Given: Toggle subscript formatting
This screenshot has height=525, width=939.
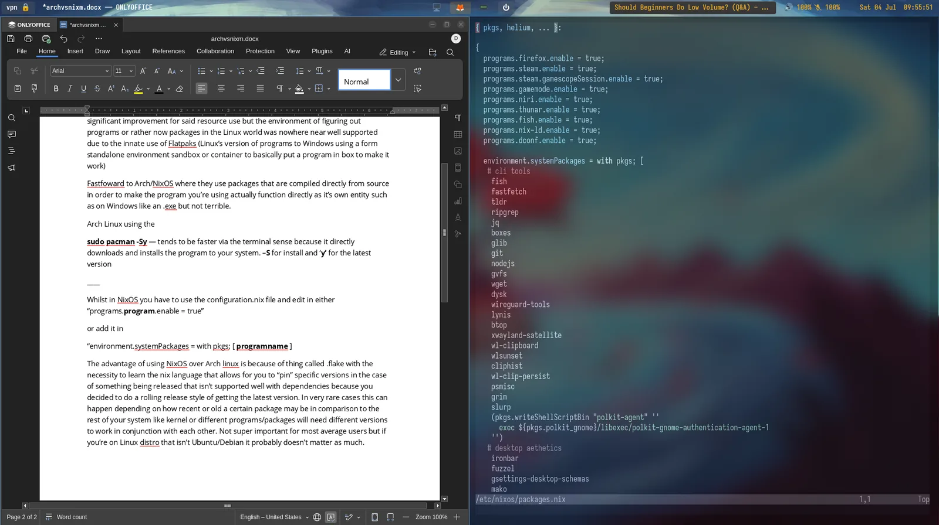Looking at the screenshot, I should [124, 88].
